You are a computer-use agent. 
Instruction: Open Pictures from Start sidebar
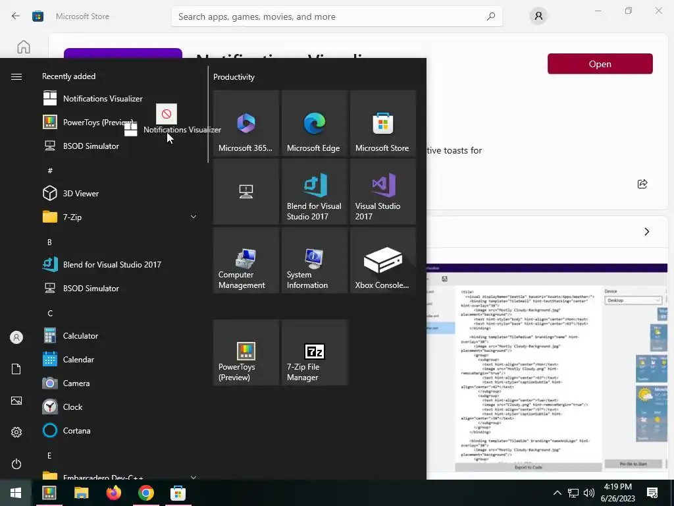pyautogui.click(x=16, y=401)
